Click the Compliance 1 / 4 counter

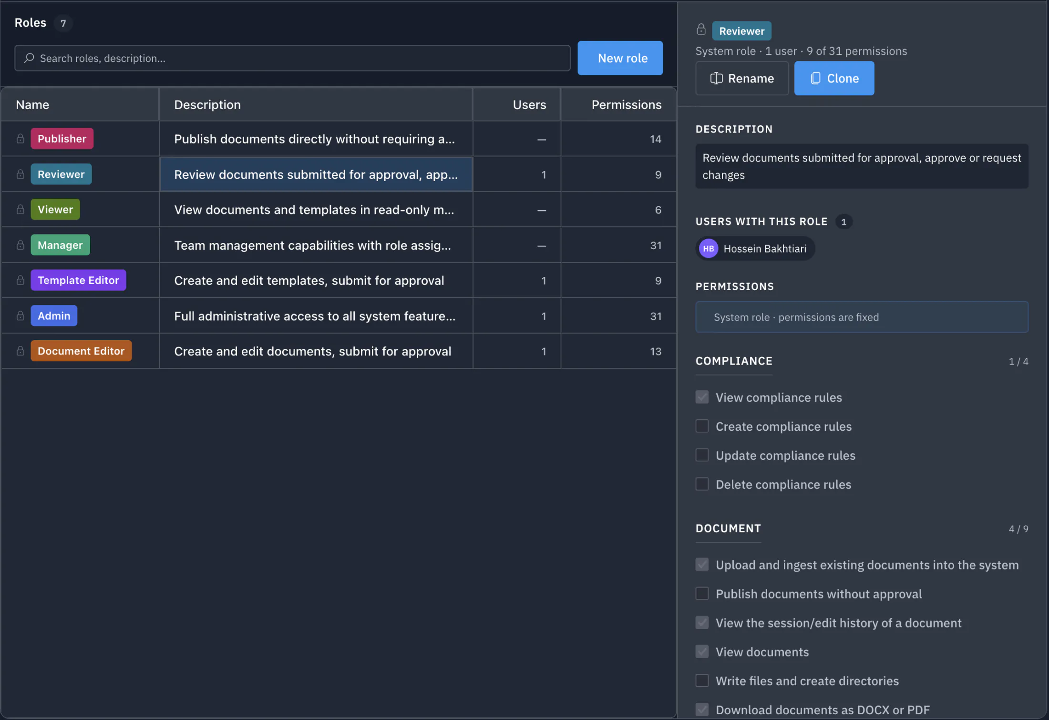[x=1018, y=361]
